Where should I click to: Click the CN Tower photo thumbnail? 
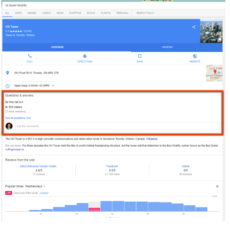(x=211, y=31)
